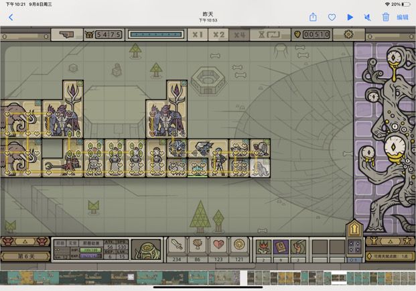
Task: Open the share sheet icon
Action: pyautogui.click(x=313, y=17)
